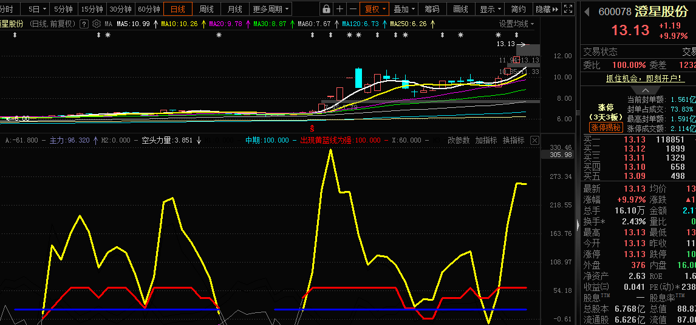
Task: Open the 复权 dropdown
Action: pyautogui.click(x=375, y=9)
